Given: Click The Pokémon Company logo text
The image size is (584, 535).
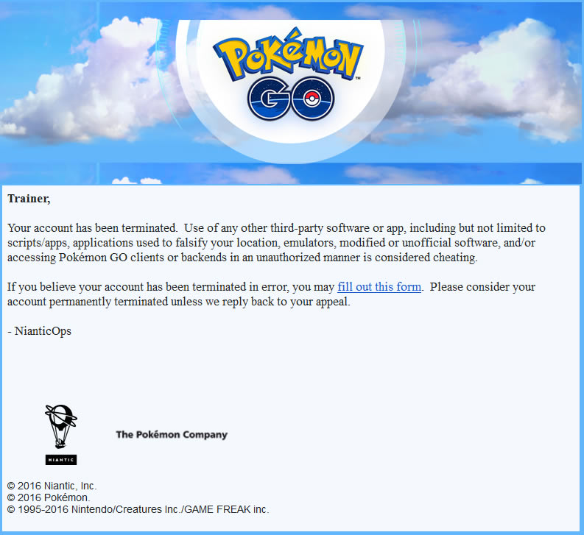Looking at the screenshot, I should [x=172, y=434].
